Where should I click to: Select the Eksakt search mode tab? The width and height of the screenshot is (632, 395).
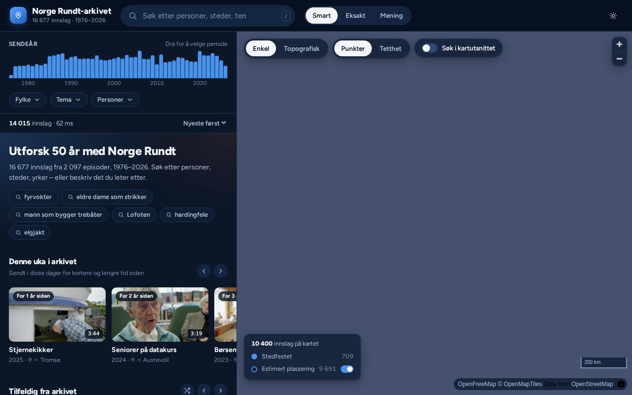coord(355,16)
